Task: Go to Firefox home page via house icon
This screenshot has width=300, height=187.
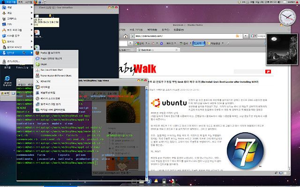Action: (126, 36)
